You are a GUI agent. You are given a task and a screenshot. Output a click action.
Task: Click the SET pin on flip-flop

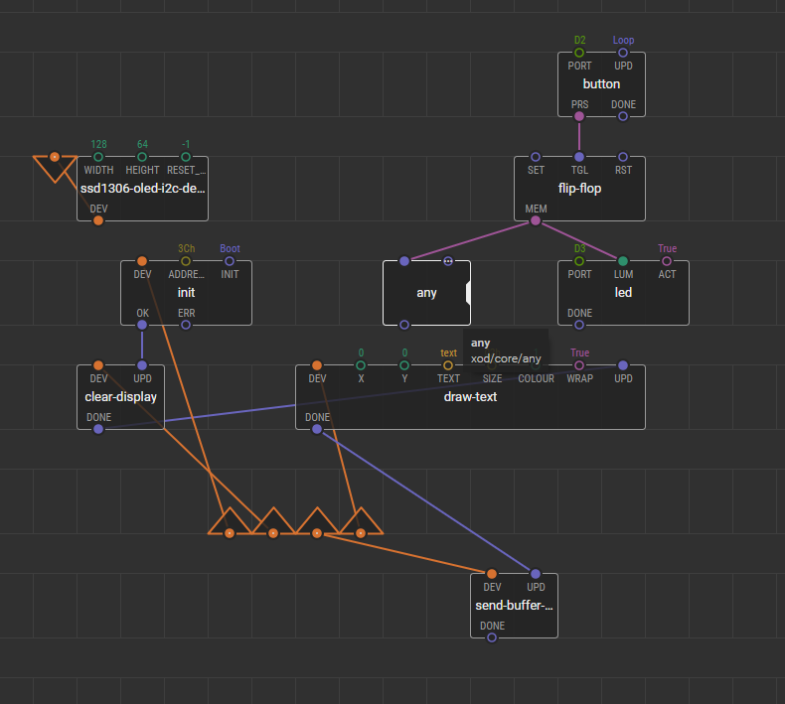[536, 157]
